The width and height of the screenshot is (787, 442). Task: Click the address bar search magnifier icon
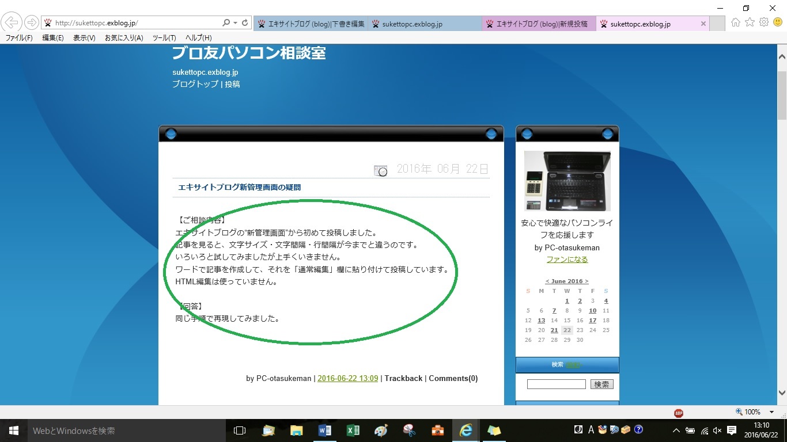click(x=226, y=23)
